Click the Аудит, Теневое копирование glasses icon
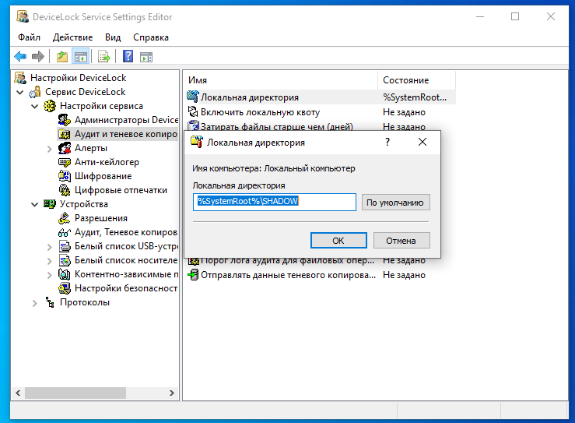 tap(65, 232)
